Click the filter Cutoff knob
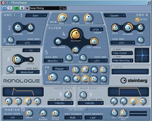 coord(76,34)
